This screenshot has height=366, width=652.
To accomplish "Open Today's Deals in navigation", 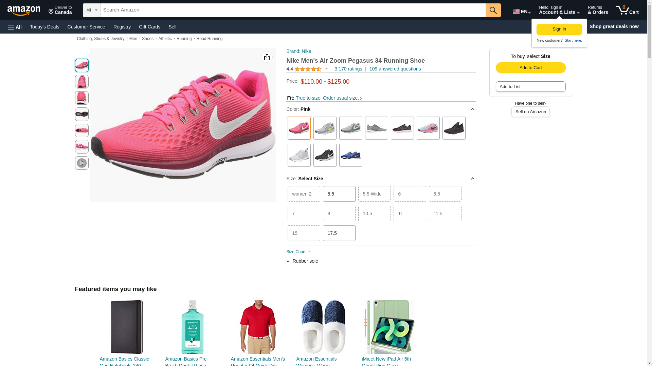I will coord(44,27).
